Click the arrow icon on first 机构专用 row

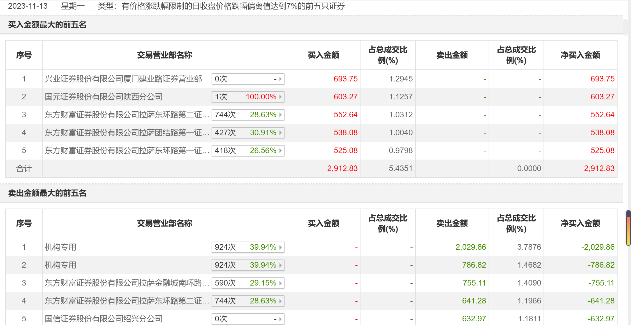(x=280, y=247)
